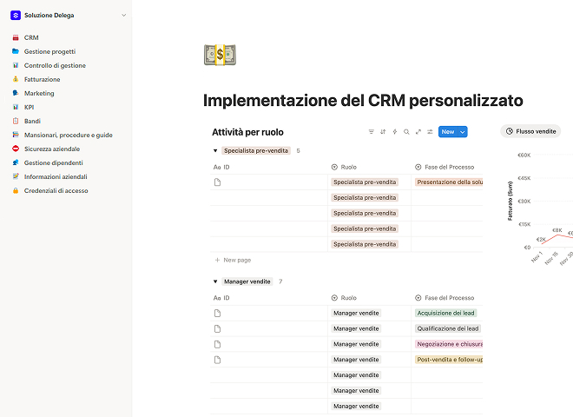Open Sicurezza aziendale page

coord(52,149)
